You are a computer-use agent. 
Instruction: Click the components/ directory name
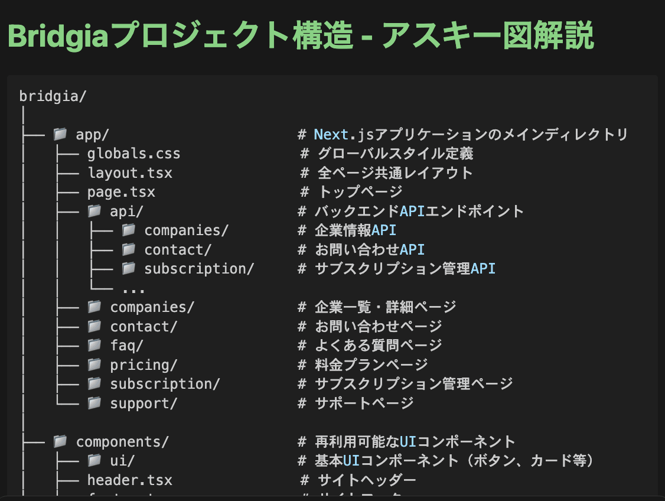122,442
